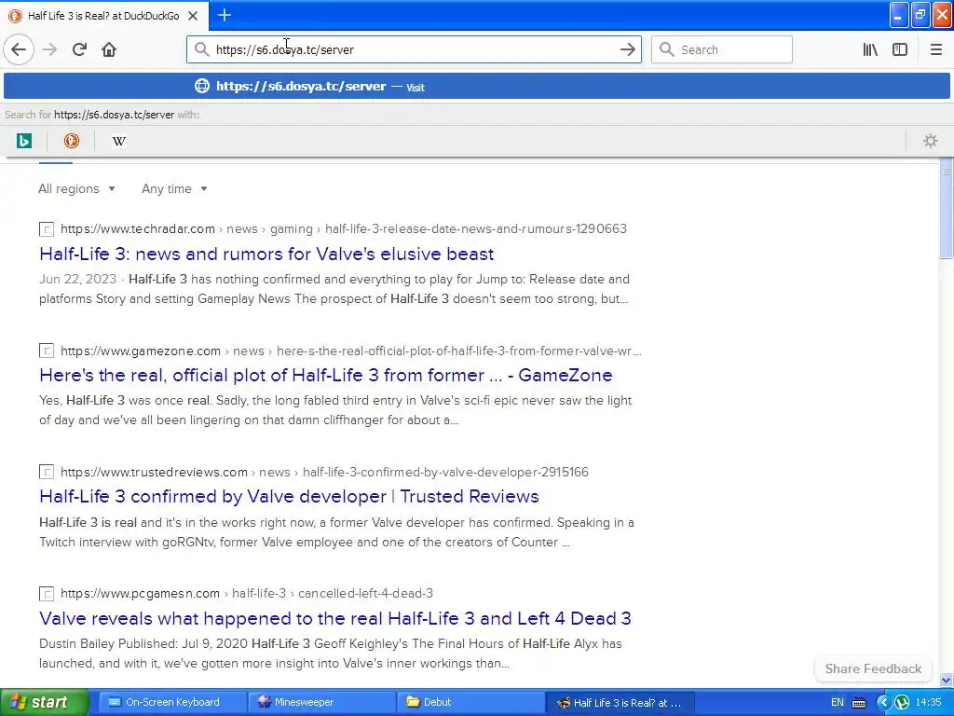This screenshot has width=954, height=716.
Task: Click the 14:35 system clock
Action: 929,703
